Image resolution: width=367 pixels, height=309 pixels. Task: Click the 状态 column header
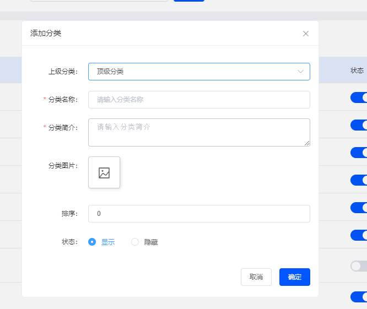pyautogui.click(x=357, y=70)
